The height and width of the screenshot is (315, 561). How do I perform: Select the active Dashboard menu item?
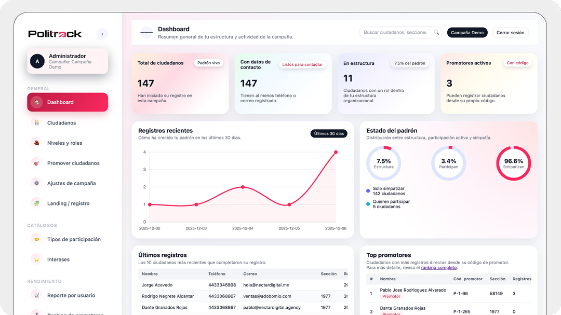point(68,102)
